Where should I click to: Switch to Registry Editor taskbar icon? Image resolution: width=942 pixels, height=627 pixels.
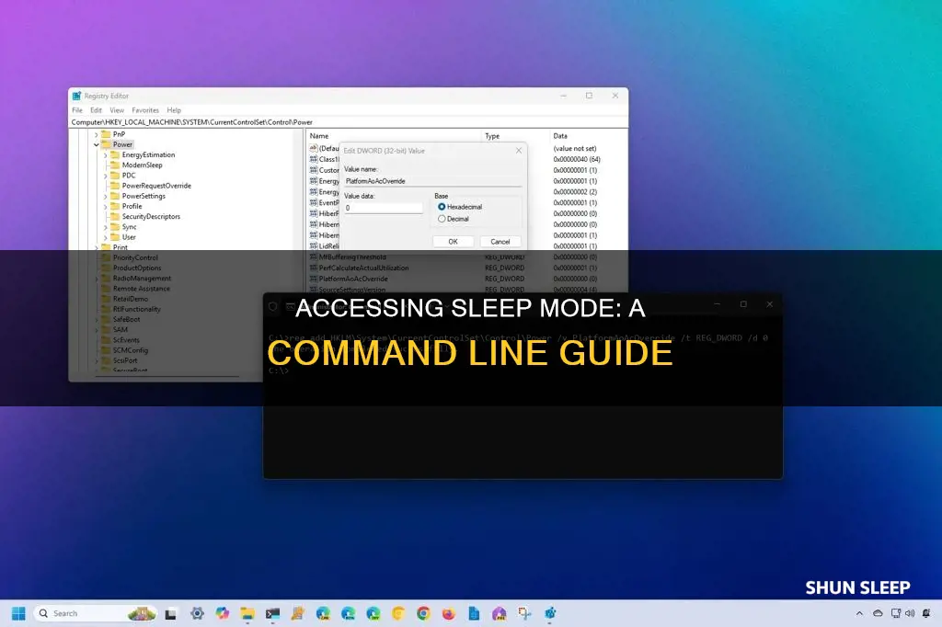550,613
